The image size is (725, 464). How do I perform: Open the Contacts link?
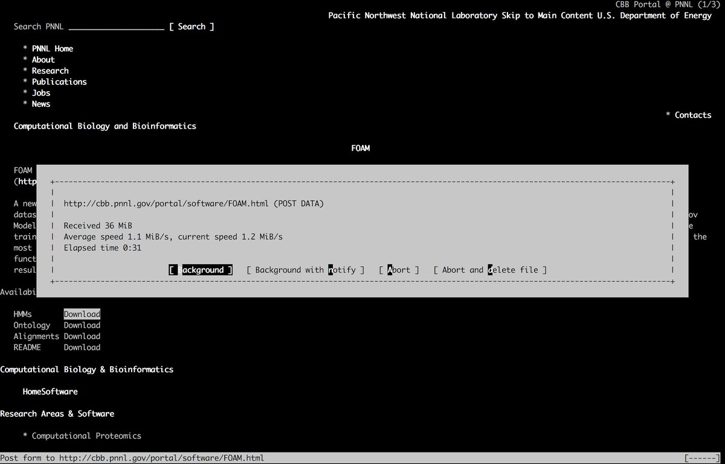coord(693,115)
